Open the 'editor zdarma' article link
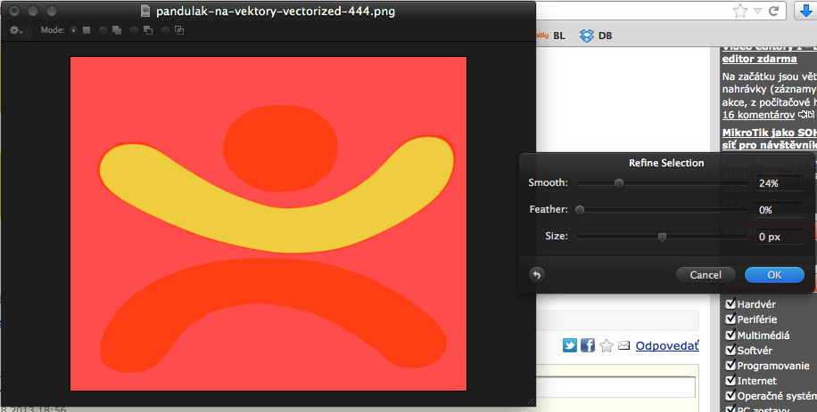 (x=759, y=59)
